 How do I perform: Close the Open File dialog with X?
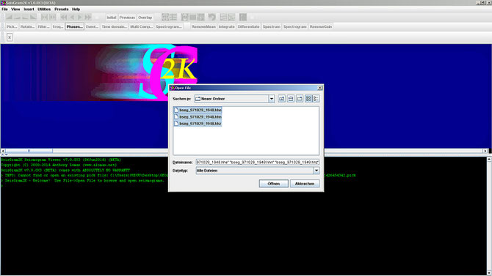tap(319, 88)
